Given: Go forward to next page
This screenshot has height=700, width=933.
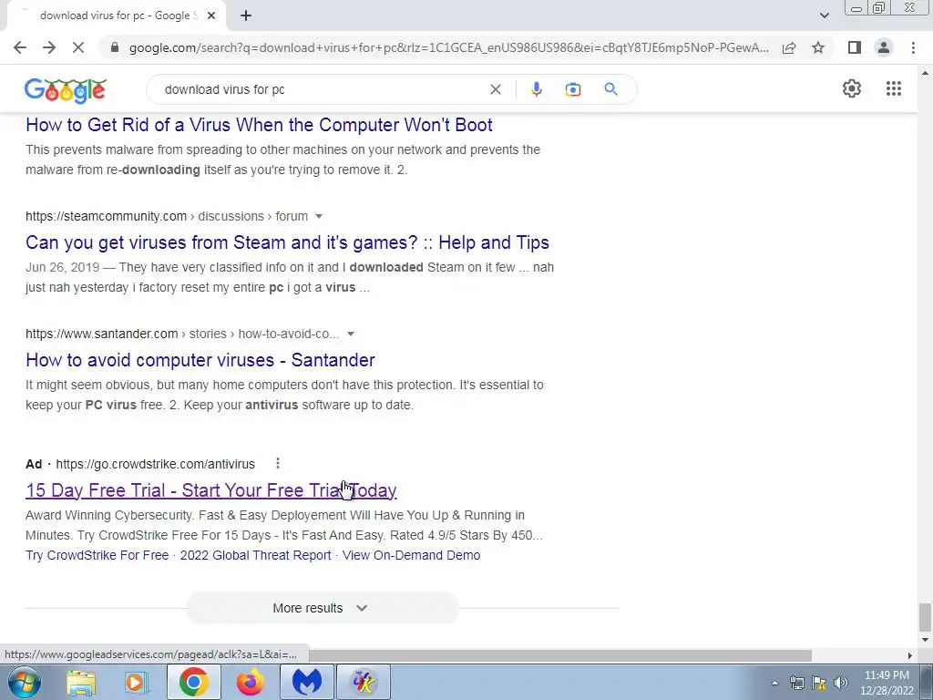Looking at the screenshot, I should pos(49,47).
